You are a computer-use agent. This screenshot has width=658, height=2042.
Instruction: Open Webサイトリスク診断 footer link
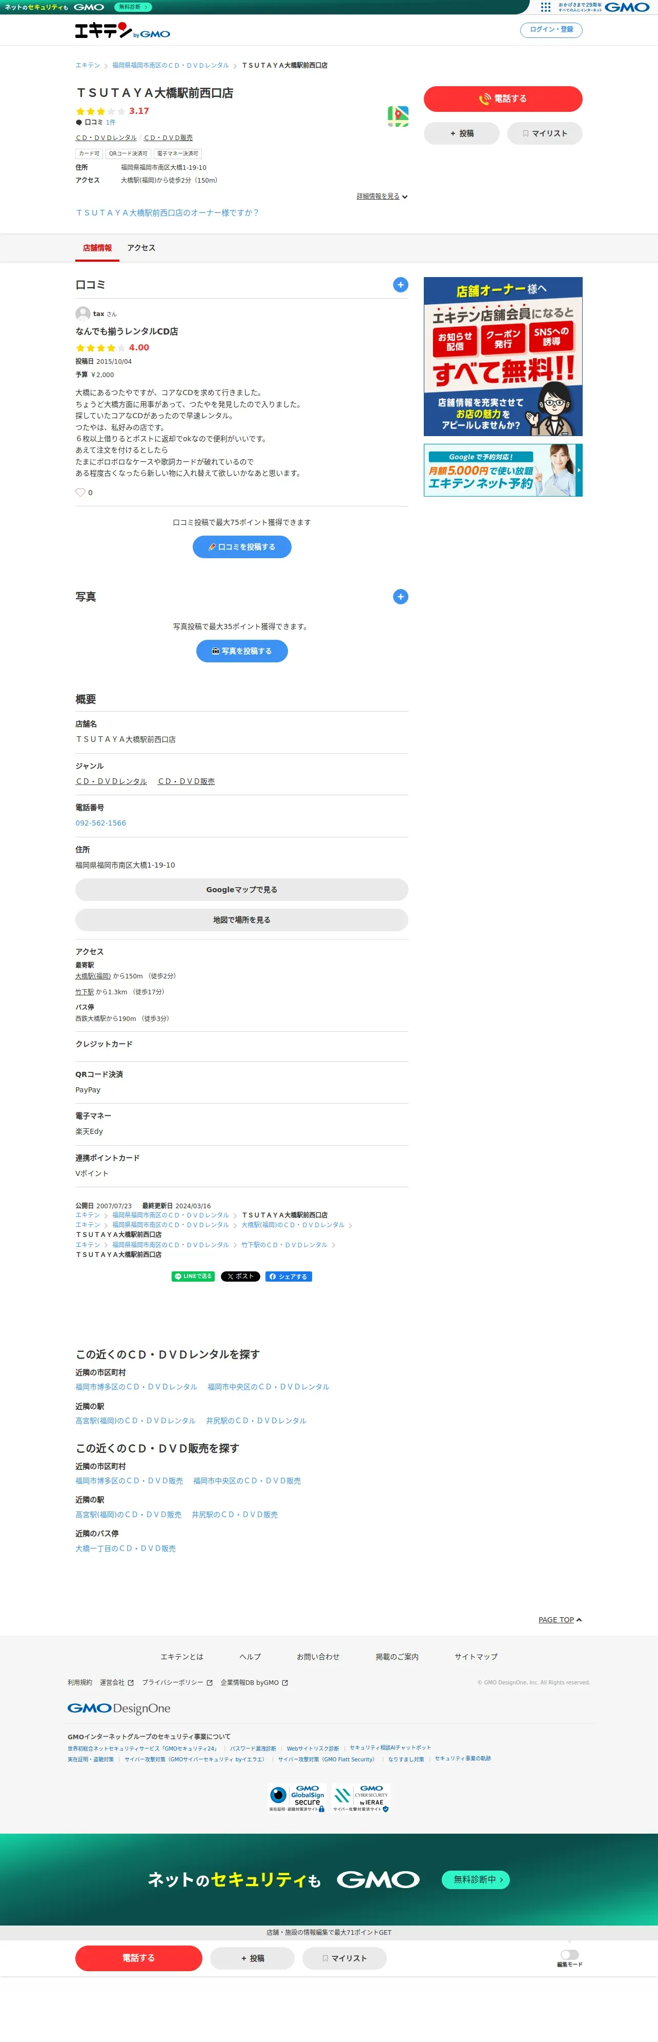pos(313,1748)
